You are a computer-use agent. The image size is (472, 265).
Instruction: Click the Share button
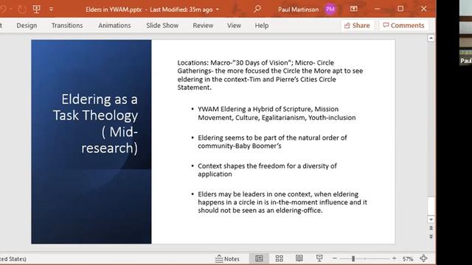tap(357, 26)
